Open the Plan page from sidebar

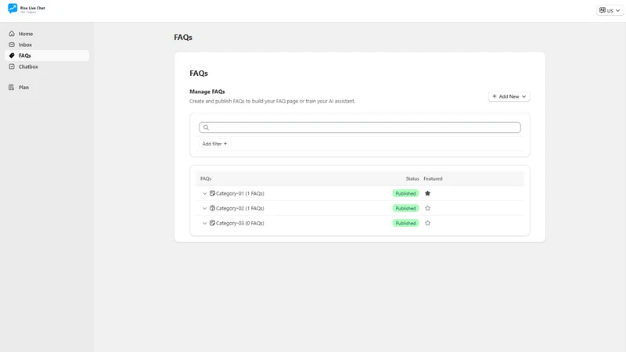pos(47,88)
